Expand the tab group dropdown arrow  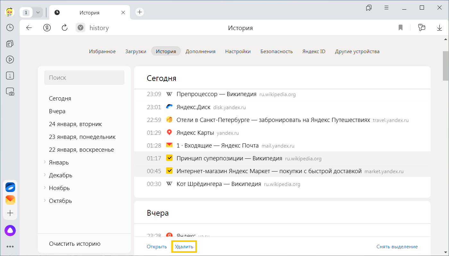point(38,12)
